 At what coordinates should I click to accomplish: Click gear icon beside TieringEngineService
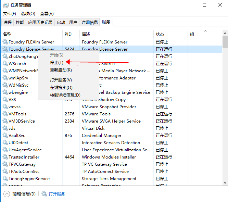coord(5,178)
